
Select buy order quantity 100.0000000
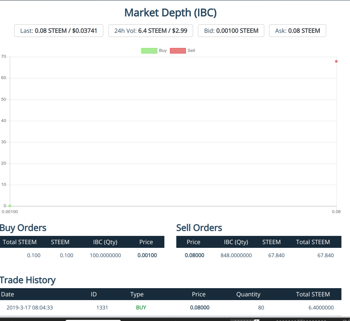[x=105, y=255]
